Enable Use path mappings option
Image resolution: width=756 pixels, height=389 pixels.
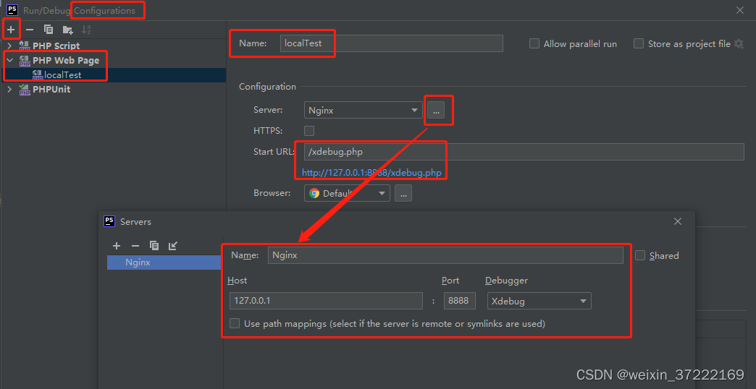[235, 323]
